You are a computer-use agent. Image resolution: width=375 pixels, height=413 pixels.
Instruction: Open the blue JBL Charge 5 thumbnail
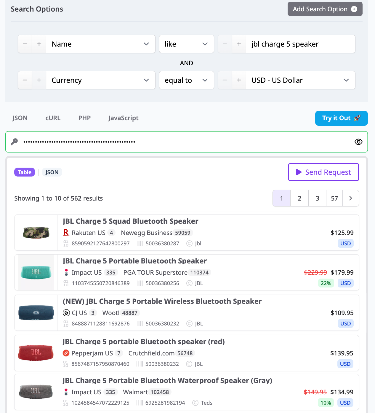(36, 313)
